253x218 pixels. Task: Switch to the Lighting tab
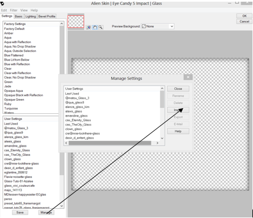tap(31, 16)
